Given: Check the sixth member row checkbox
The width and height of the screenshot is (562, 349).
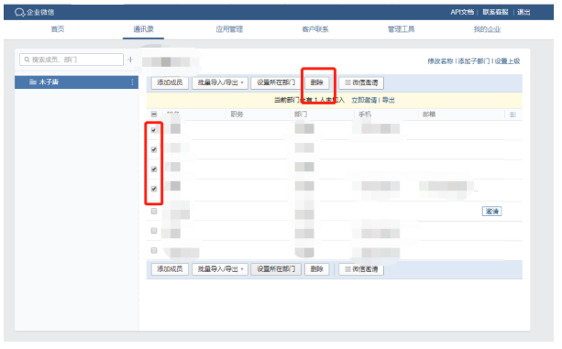Looking at the screenshot, I should 154,231.
